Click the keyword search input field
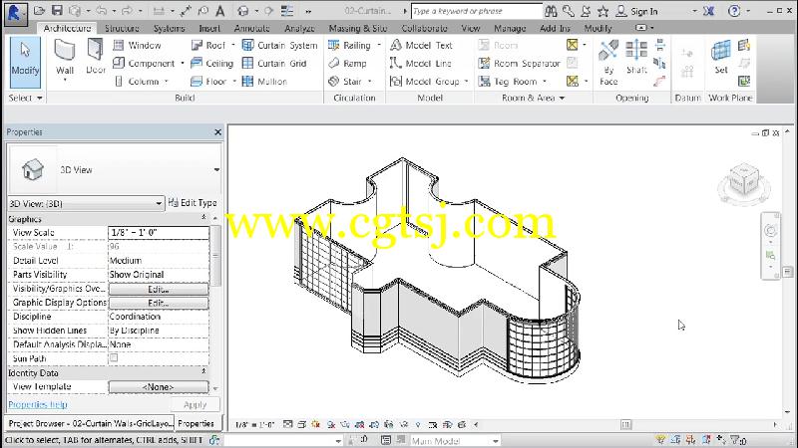798x448 pixels. coord(477,11)
